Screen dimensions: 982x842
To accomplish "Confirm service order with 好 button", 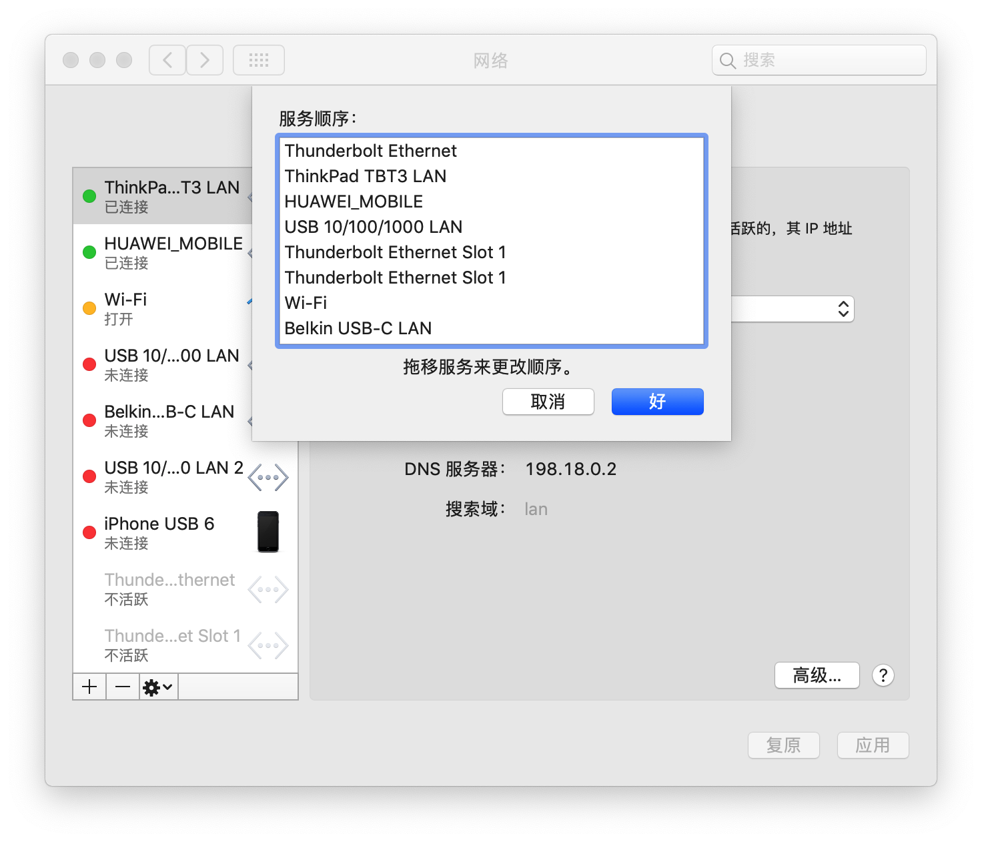I will click(658, 402).
